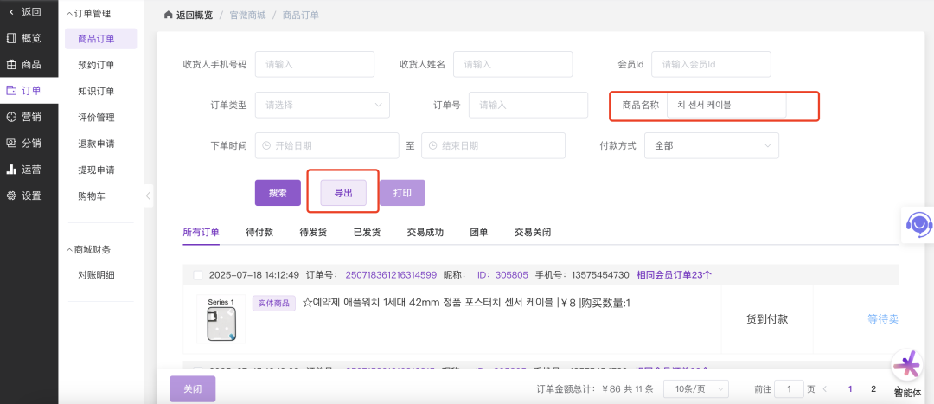The image size is (934, 404).
Task: Open the 10条/页 page size dropdown
Action: pos(695,389)
